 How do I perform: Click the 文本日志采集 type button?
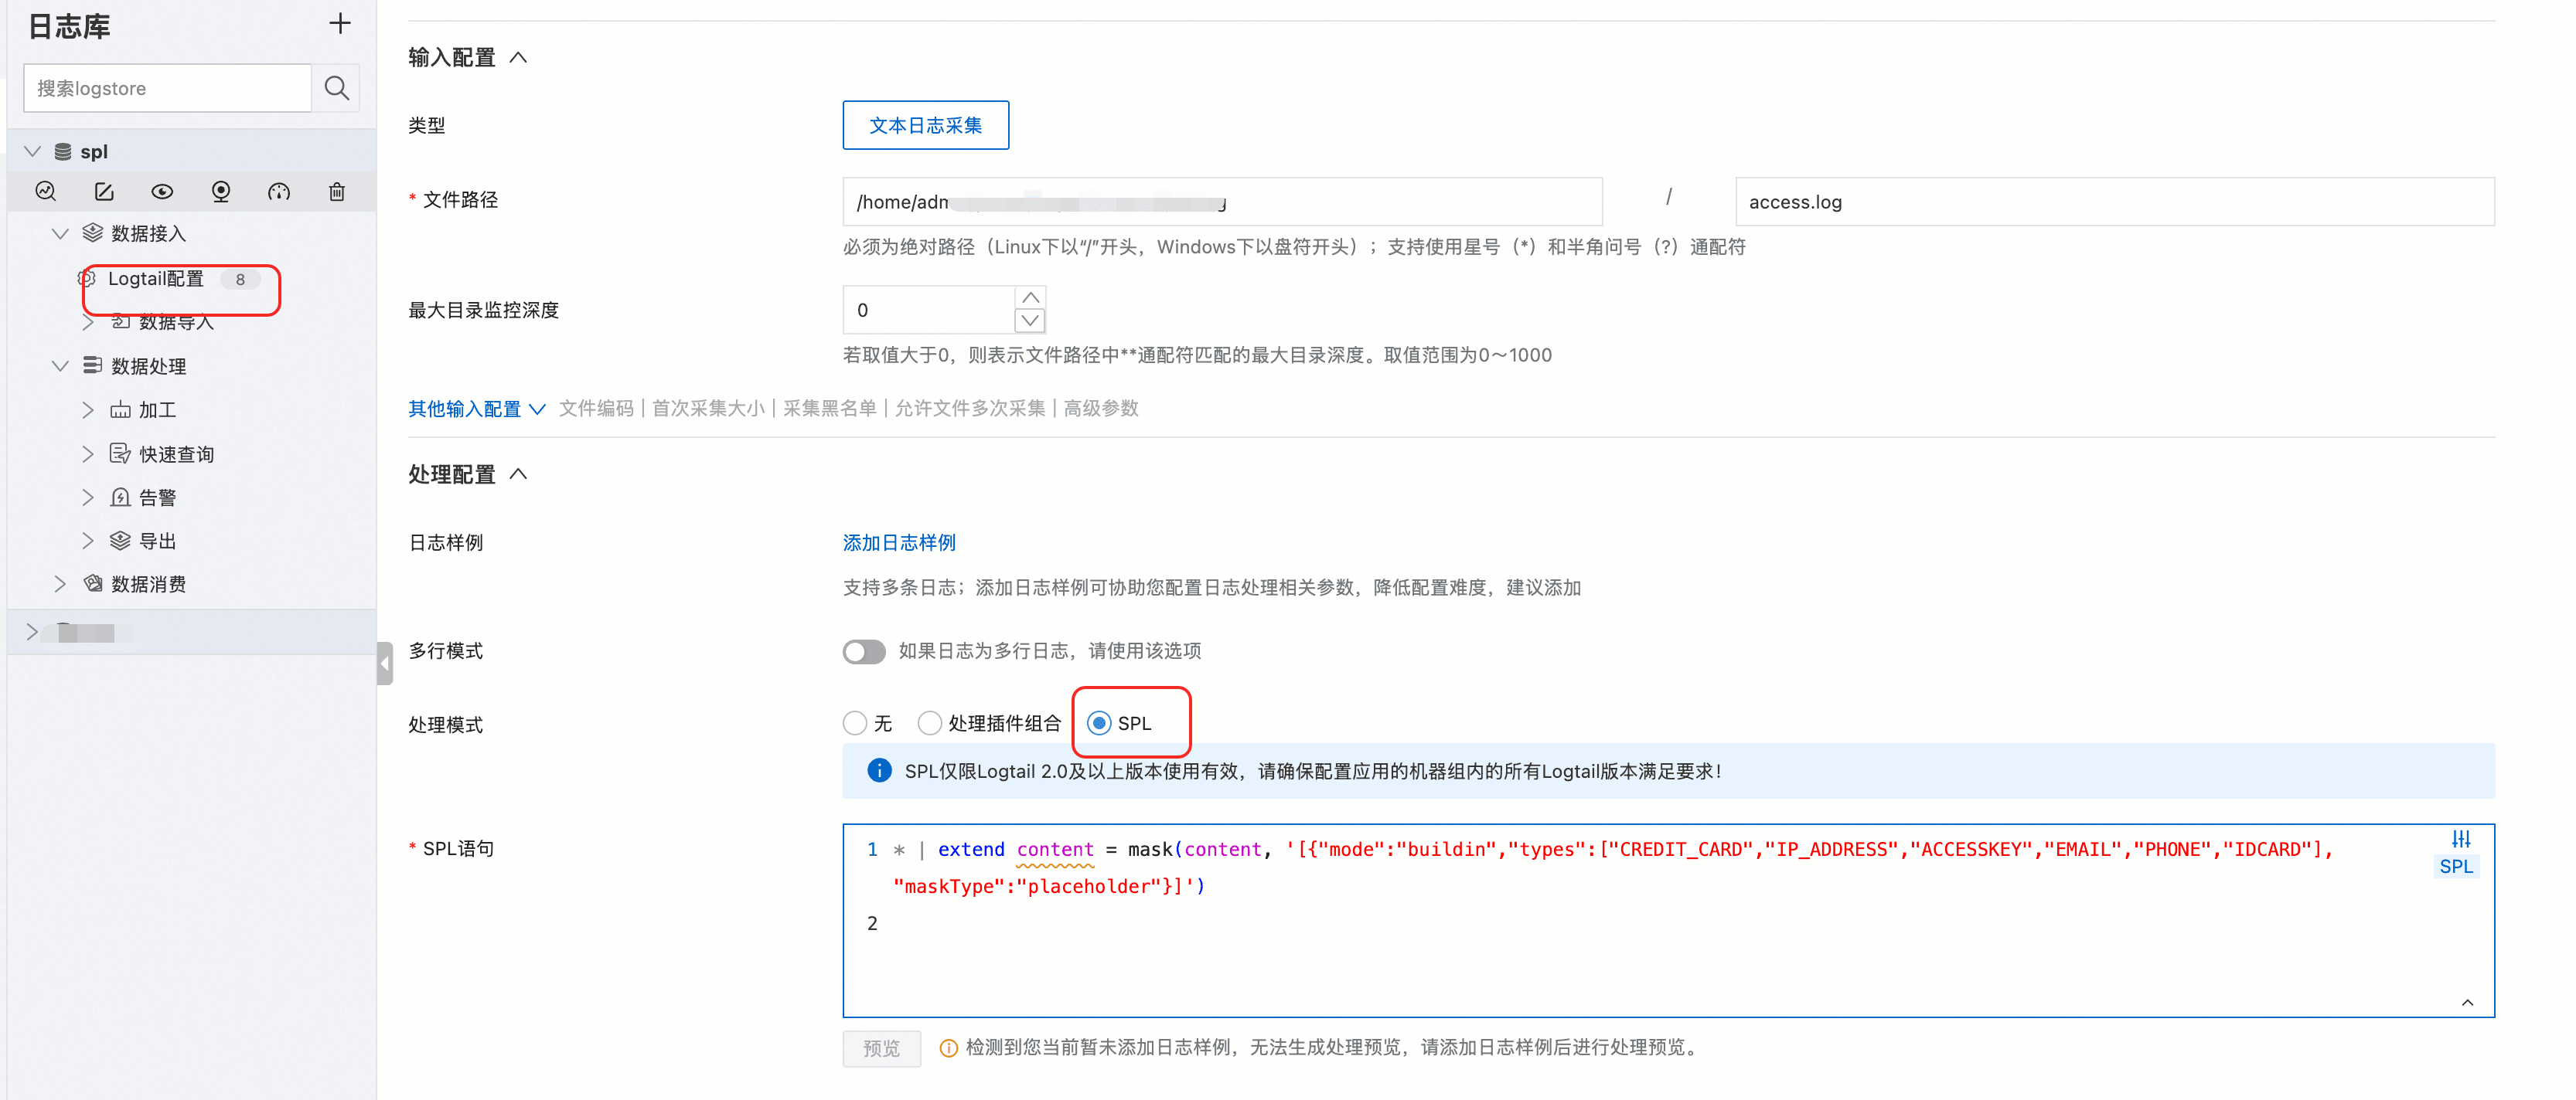(925, 125)
